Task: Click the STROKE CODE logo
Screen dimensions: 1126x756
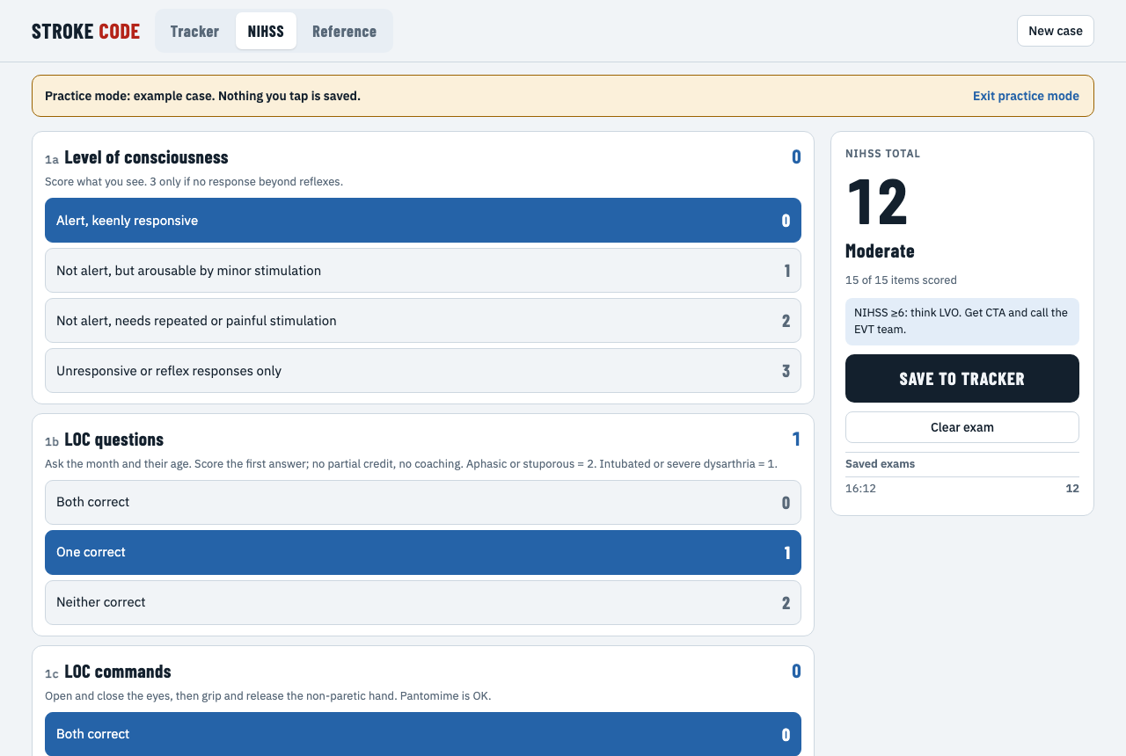Action: [x=85, y=31]
